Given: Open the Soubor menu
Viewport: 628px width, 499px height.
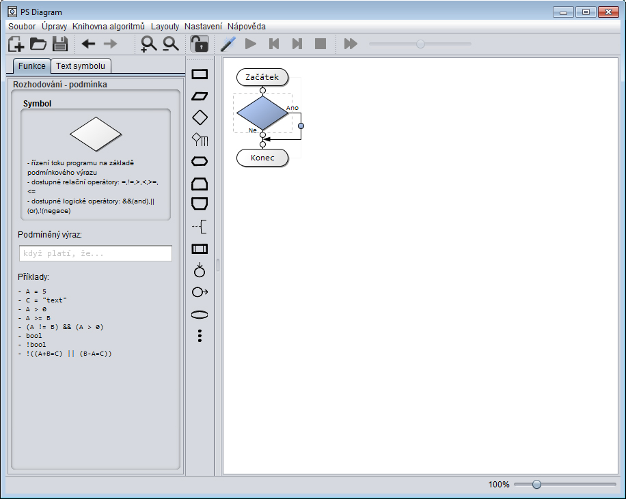Looking at the screenshot, I should pos(22,26).
